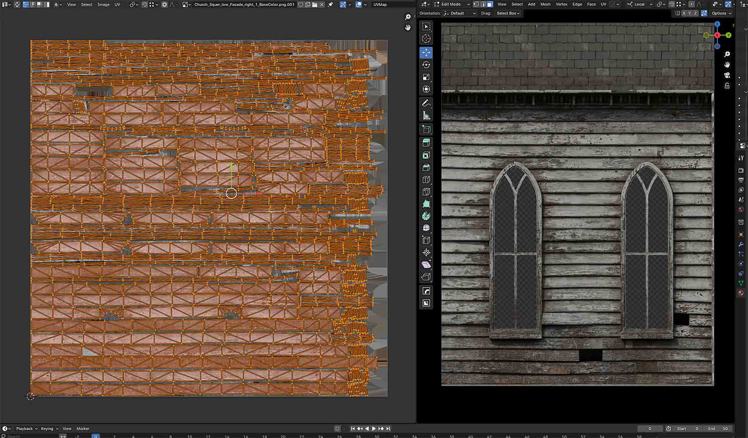
Task: Click the UV editor pan hand icon
Action: pos(408,28)
